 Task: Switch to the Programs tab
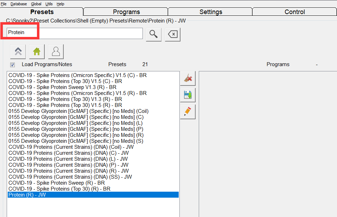tap(125, 12)
